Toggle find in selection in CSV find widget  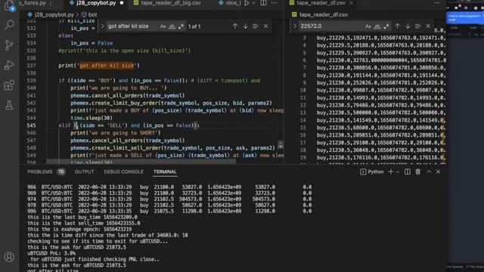pos(418,26)
